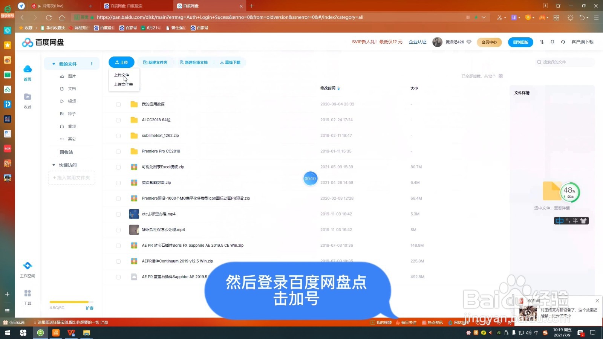Open 回收站 recycle bin

(x=66, y=152)
